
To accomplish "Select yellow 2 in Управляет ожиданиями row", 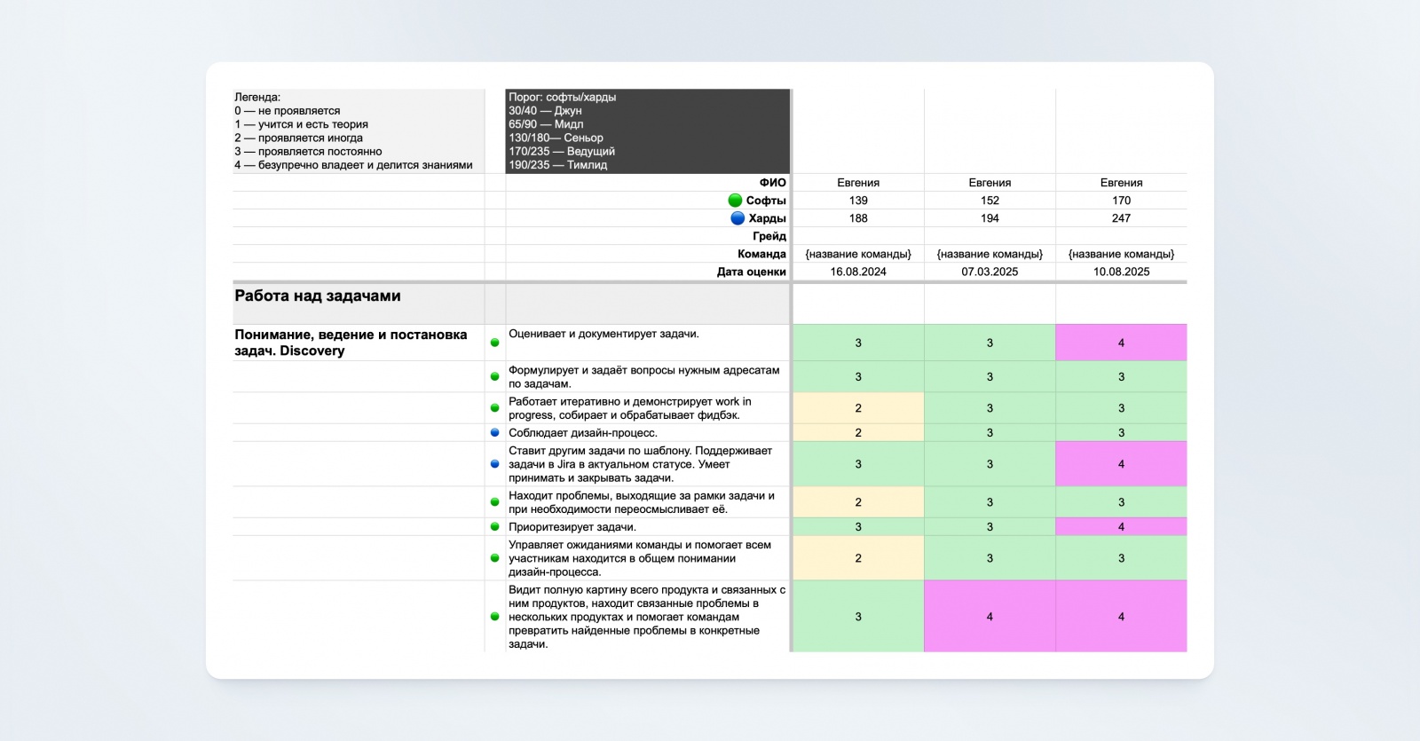I will pyautogui.click(x=858, y=558).
